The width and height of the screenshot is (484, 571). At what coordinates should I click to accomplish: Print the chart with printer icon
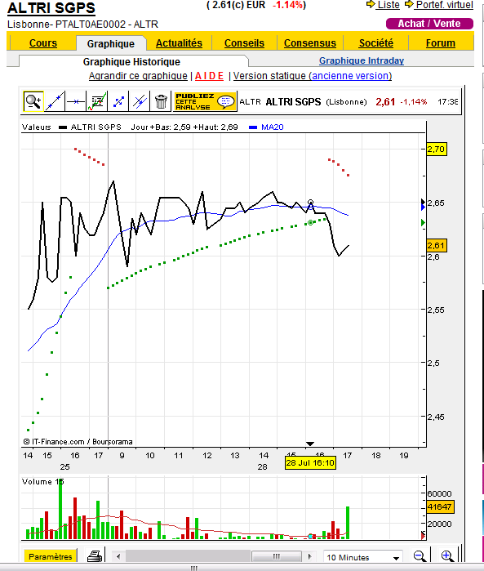[95, 556]
